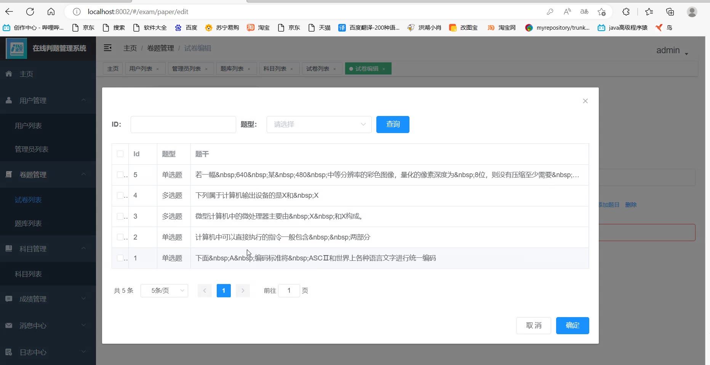This screenshot has width=710, height=365.
Task: Open browser extensions puzzle icon
Action: [x=626, y=12]
